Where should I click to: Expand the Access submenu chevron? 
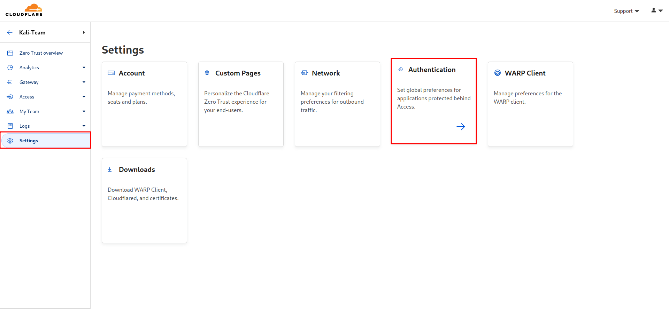[x=84, y=97]
